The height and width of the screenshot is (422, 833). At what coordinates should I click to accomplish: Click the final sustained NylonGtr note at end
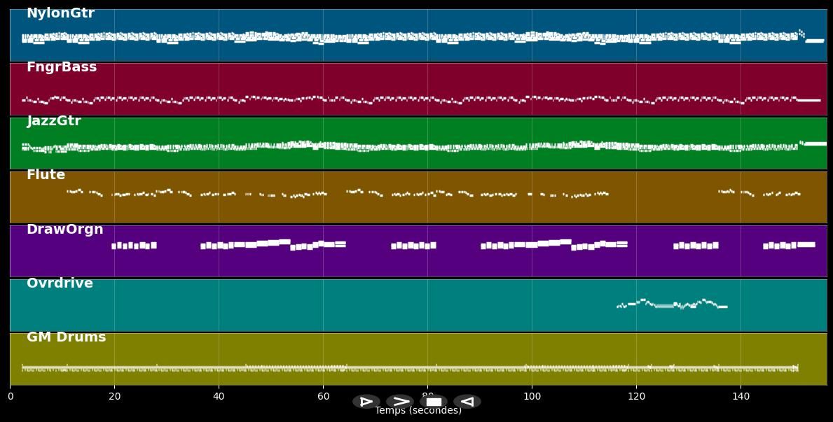(x=814, y=41)
